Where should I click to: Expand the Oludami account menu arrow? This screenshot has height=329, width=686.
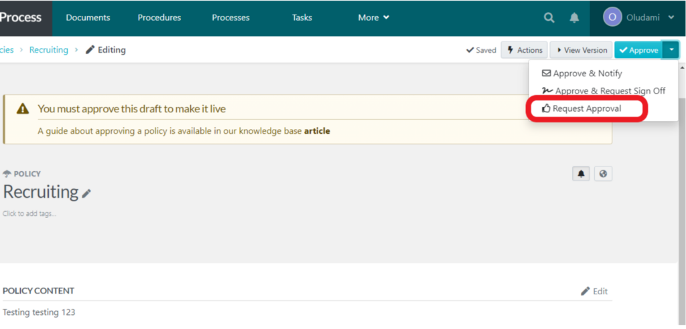671,17
